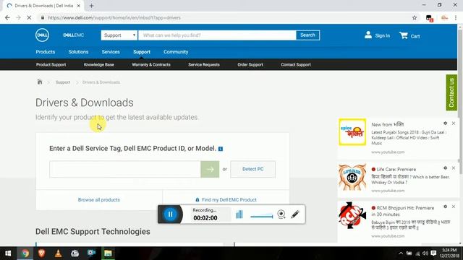463x260 pixels.
Task: Click the Sign In link
Action: coord(383,35)
